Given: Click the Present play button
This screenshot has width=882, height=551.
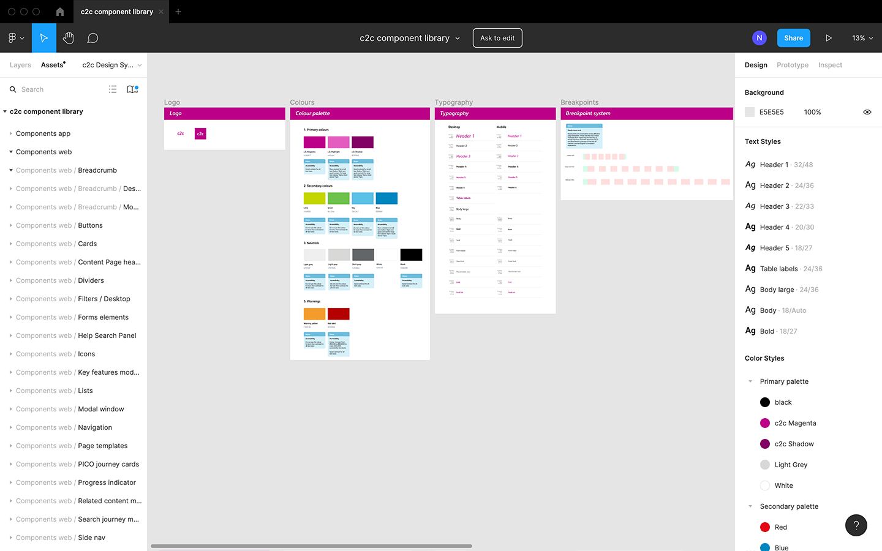Looking at the screenshot, I should click(x=828, y=38).
